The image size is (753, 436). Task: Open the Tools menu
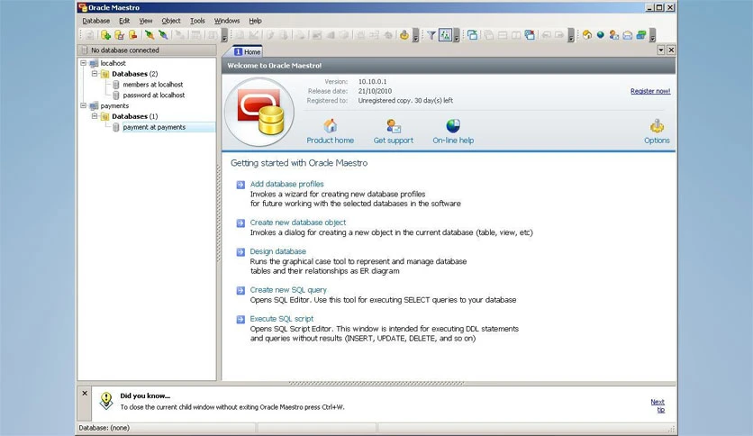click(x=197, y=21)
